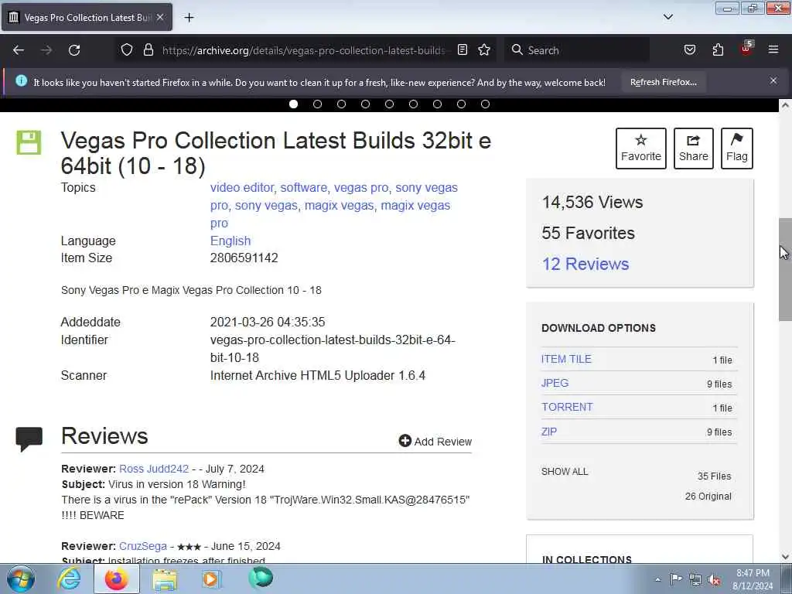The height and width of the screenshot is (594, 792).
Task: Share this archive item
Action: tap(694, 148)
